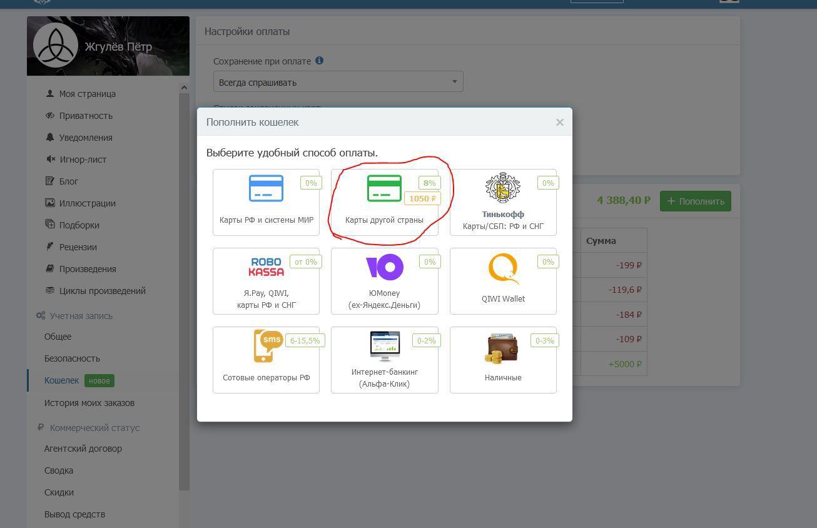
Task: Click the eye icon next to Приватность
Action: pos(50,116)
